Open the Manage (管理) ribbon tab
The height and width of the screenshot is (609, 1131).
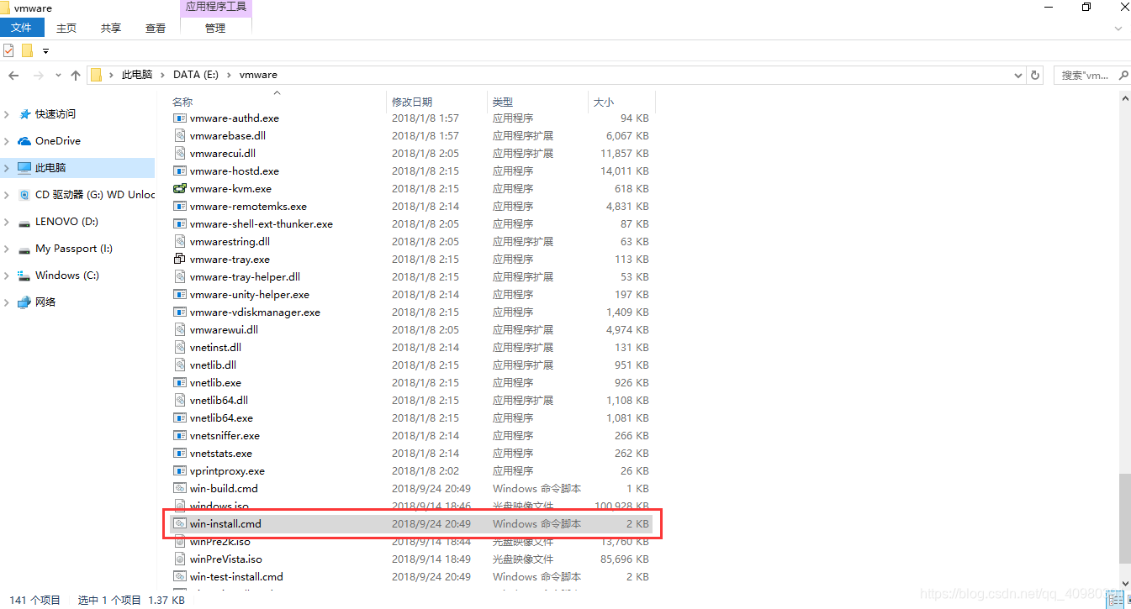[215, 28]
